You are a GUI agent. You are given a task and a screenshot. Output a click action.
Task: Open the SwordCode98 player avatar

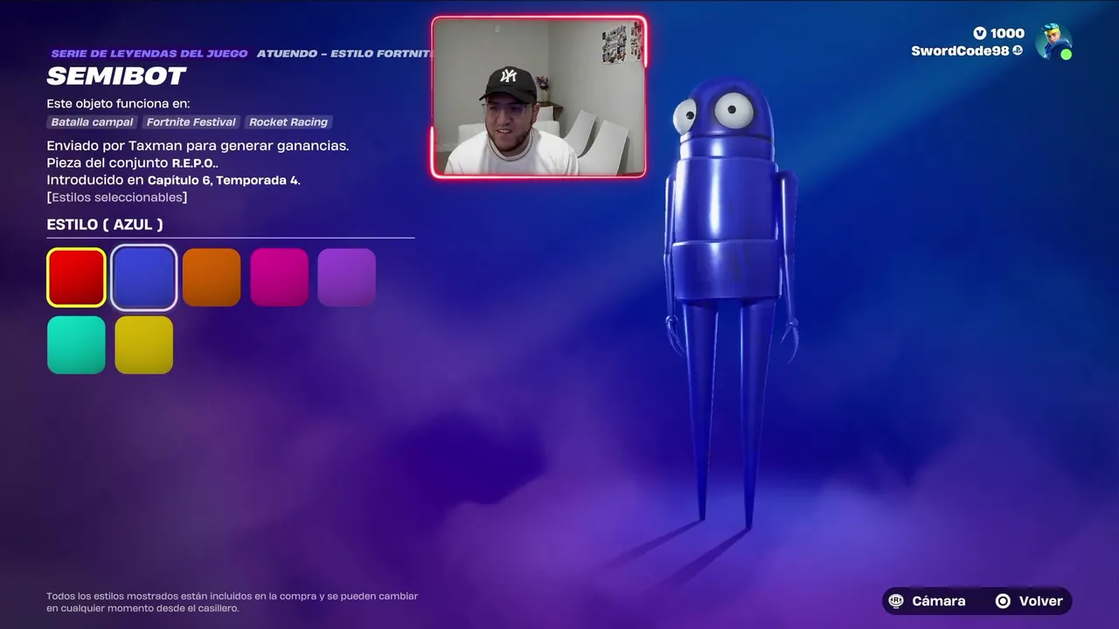point(1053,41)
